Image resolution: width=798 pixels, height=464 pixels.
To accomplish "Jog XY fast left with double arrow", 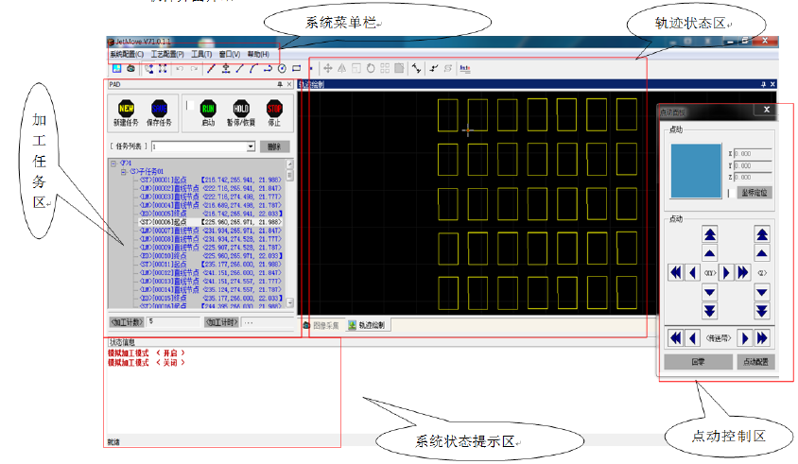I will click(675, 273).
